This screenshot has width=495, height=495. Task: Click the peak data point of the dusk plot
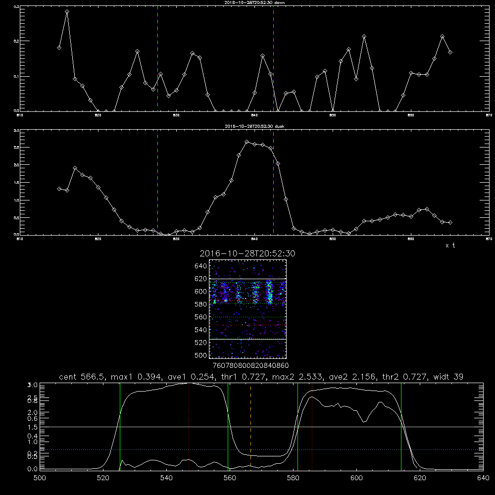click(247, 142)
